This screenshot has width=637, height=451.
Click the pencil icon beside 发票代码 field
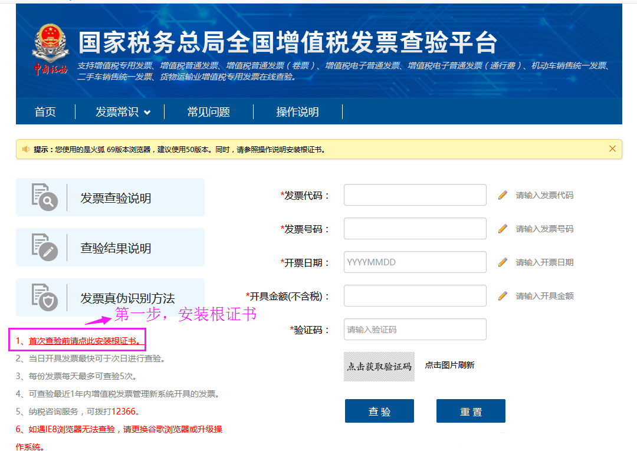click(503, 195)
